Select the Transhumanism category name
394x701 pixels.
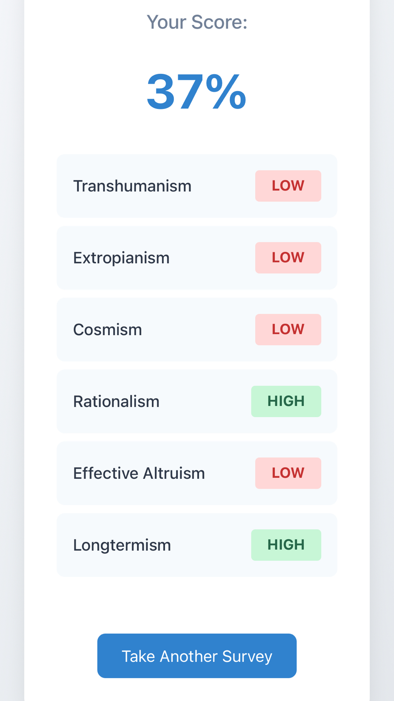132,186
